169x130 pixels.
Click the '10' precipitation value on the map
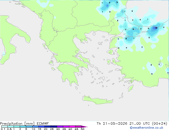[x=156, y=28]
